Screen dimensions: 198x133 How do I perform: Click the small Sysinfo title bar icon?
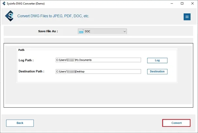point(4,3)
